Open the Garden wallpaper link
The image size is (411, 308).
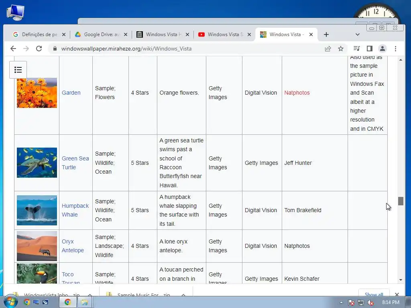71,93
